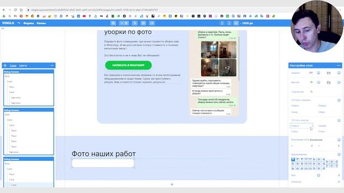The height and width of the screenshot is (193, 344).
Task: Go back with the browser back arrow
Action: point(4,10)
